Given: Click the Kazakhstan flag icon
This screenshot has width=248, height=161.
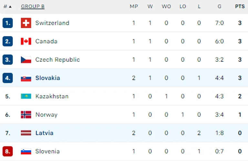Looking at the screenshot, I should pyautogui.click(x=26, y=96).
